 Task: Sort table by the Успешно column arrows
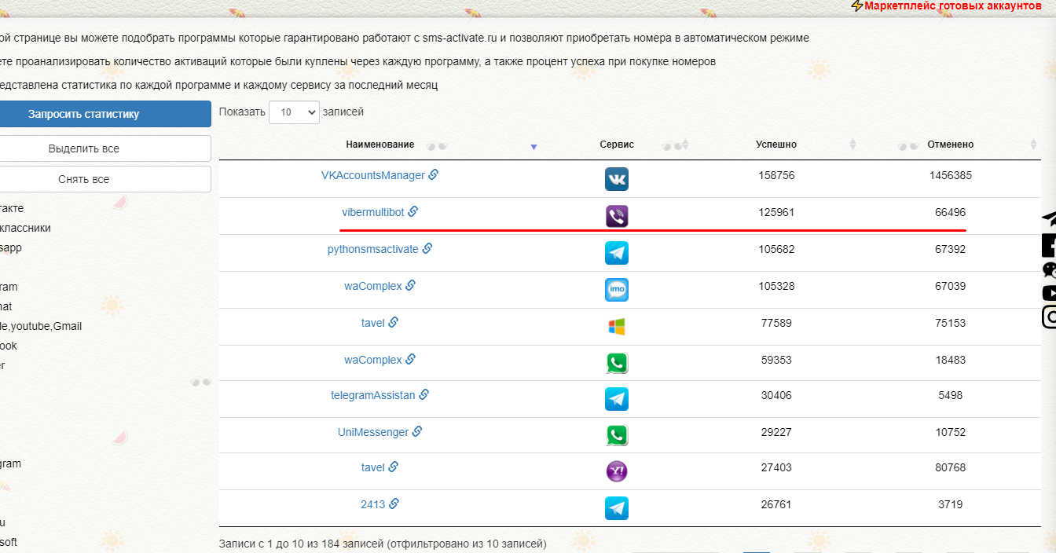[853, 145]
